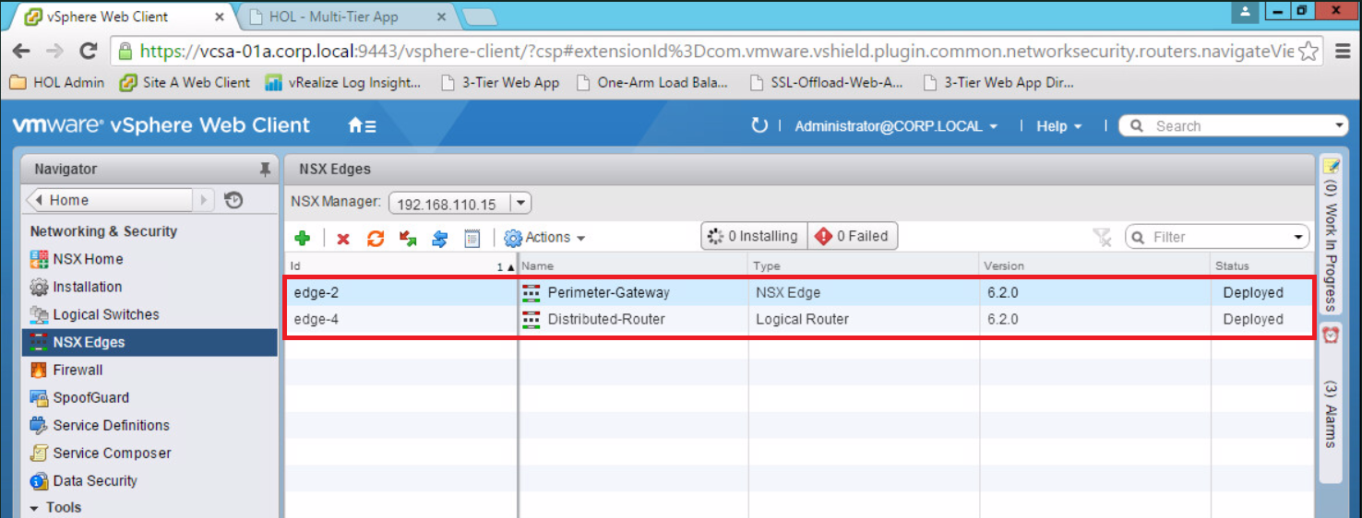Click the clear filter funnel icon

[x=1103, y=238]
